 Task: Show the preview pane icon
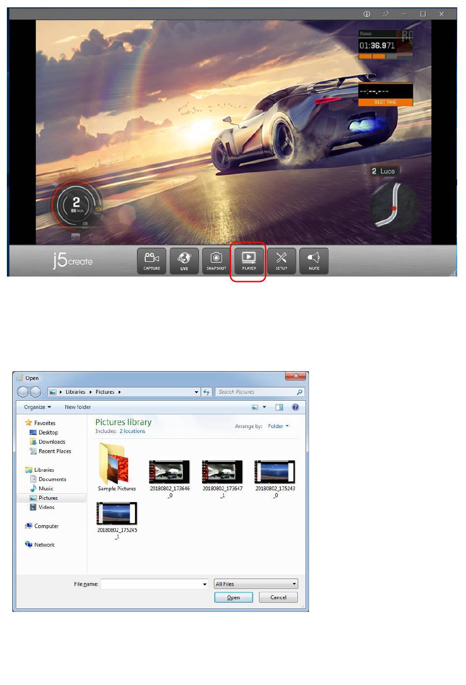point(279,407)
